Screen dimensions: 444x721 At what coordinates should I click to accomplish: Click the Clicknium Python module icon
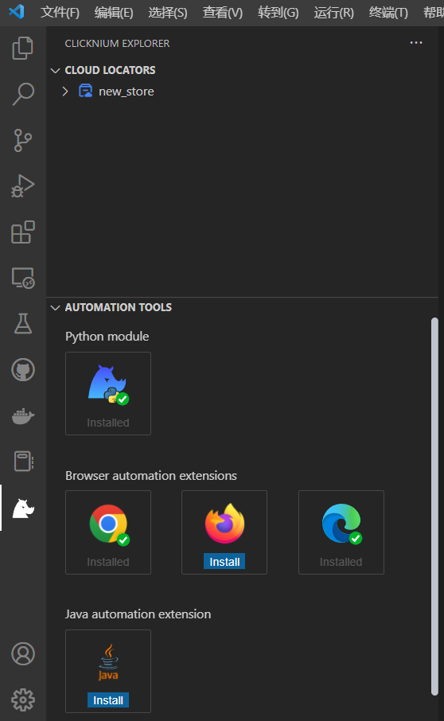click(108, 385)
